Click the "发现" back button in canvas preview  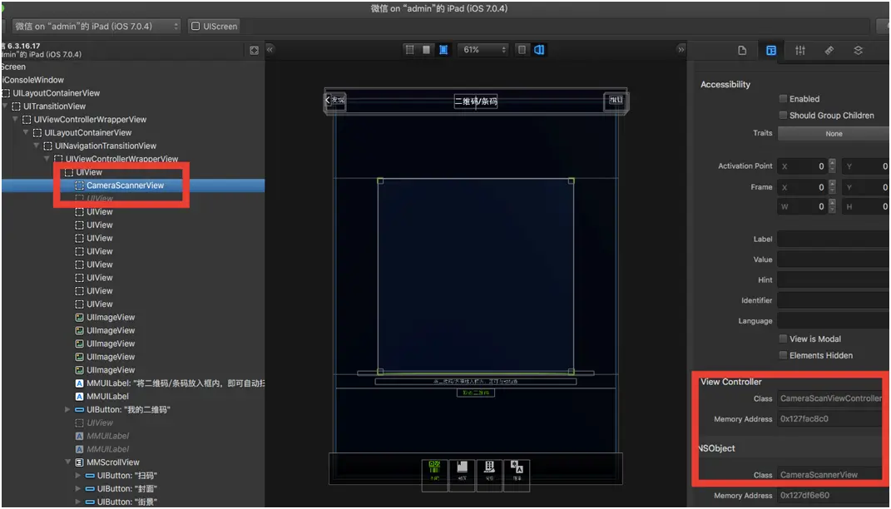(335, 100)
